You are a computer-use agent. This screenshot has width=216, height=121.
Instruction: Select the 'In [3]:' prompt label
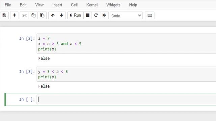tap(27, 72)
